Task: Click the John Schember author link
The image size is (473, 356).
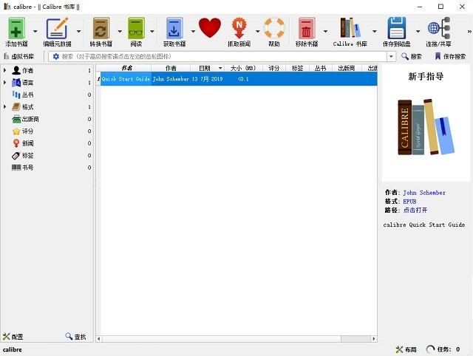Action: [x=424, y=193]
